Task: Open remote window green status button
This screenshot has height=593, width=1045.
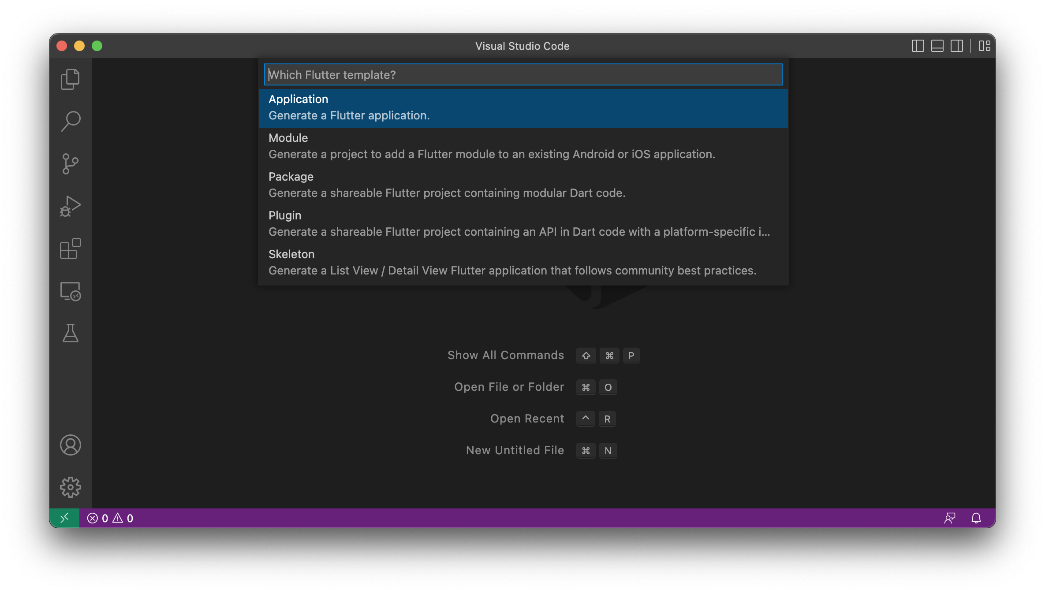Action: coord(64,518)
